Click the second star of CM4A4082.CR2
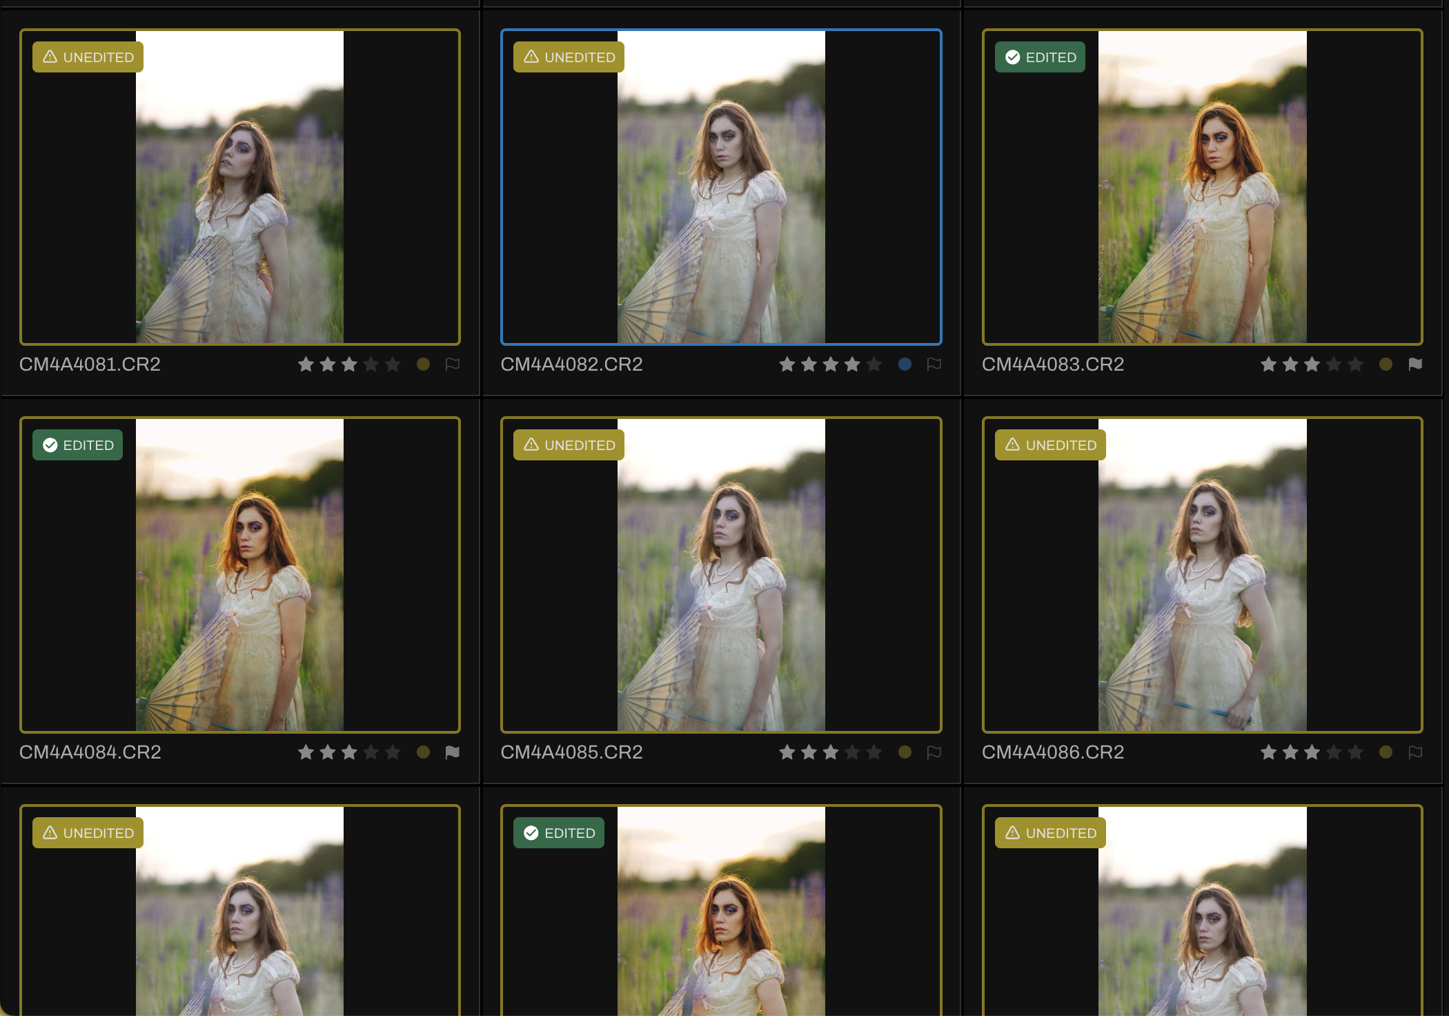 click(x=809, y=364)
